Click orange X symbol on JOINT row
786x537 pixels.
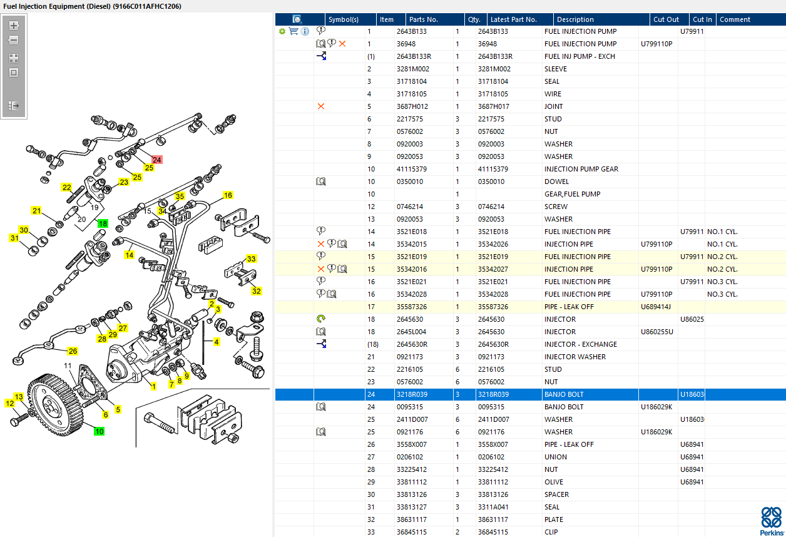point(321,106)
